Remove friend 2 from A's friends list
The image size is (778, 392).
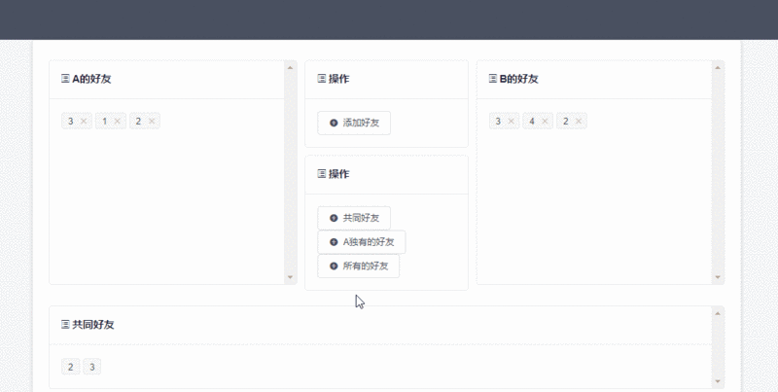tap(152, 121)
